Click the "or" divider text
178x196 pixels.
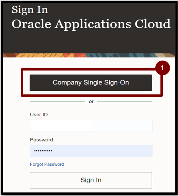[91, 102]
